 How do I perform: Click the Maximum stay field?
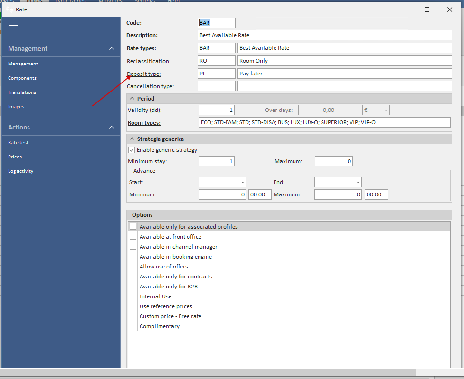pos(334,161)
